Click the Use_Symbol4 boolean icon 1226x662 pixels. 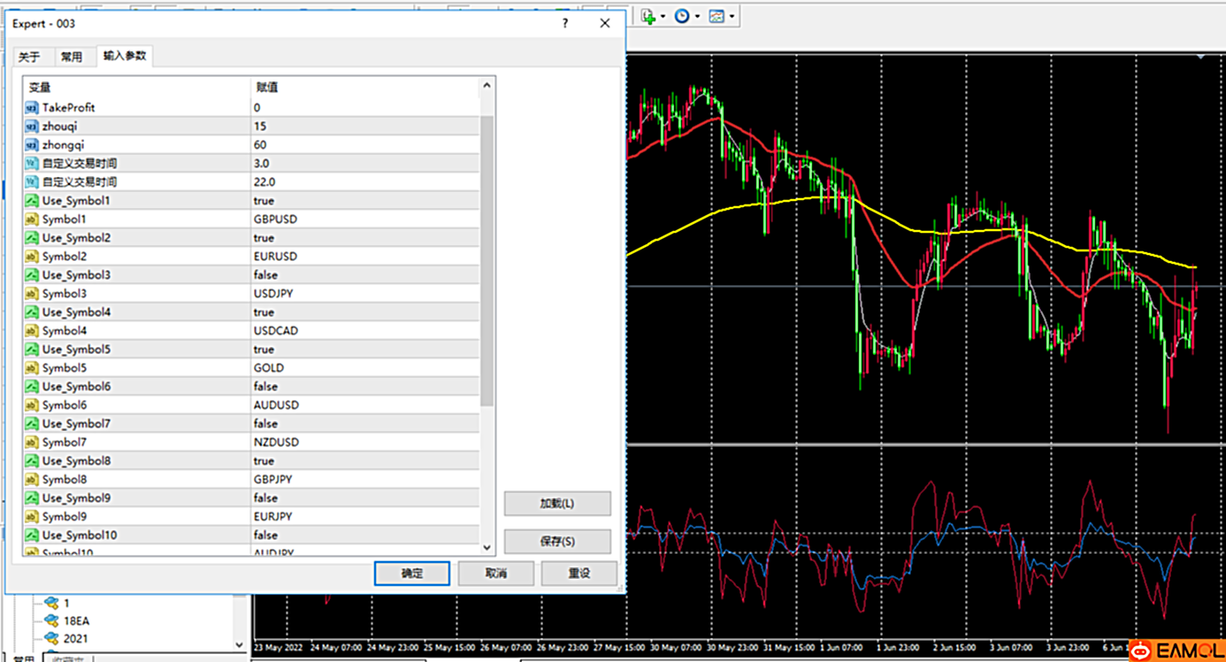pos(32,312)
